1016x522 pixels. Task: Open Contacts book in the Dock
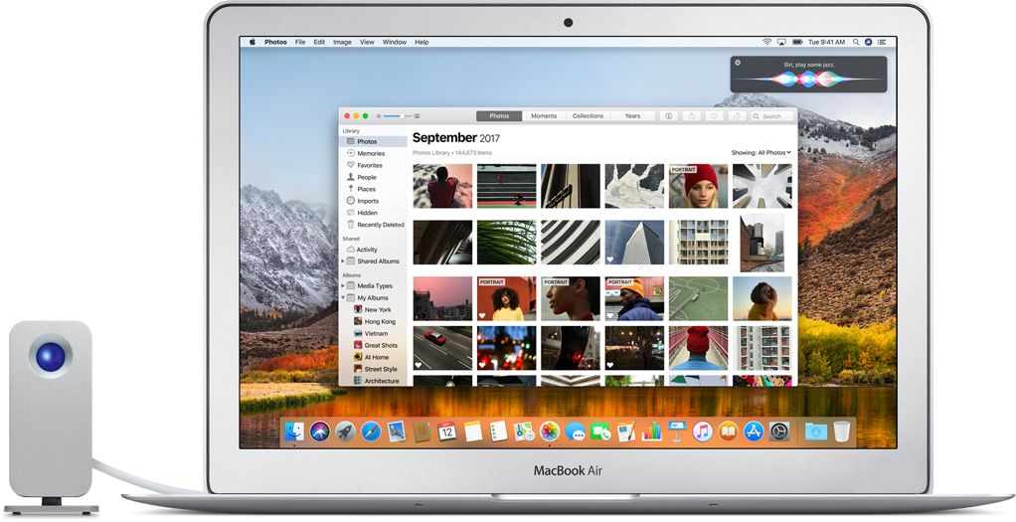422,431
